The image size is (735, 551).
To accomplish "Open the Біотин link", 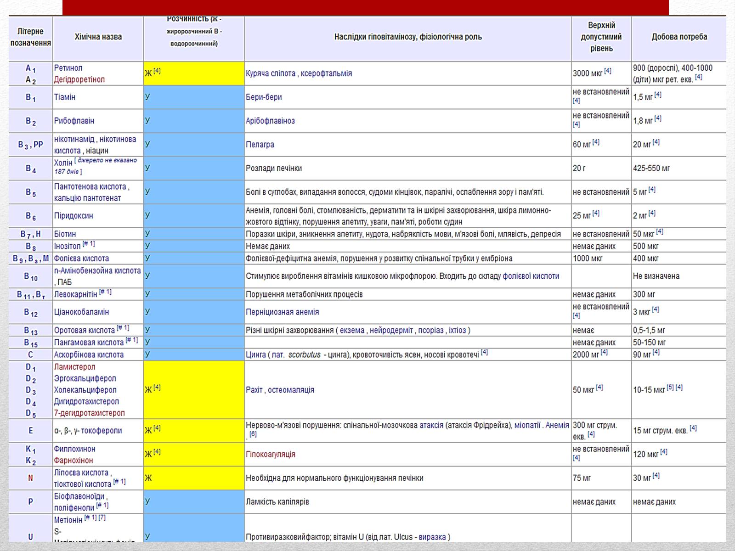I will tap(65, 234).
